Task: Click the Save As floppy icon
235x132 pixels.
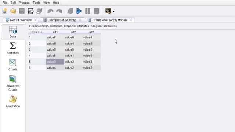Action: tap(30, 11)
